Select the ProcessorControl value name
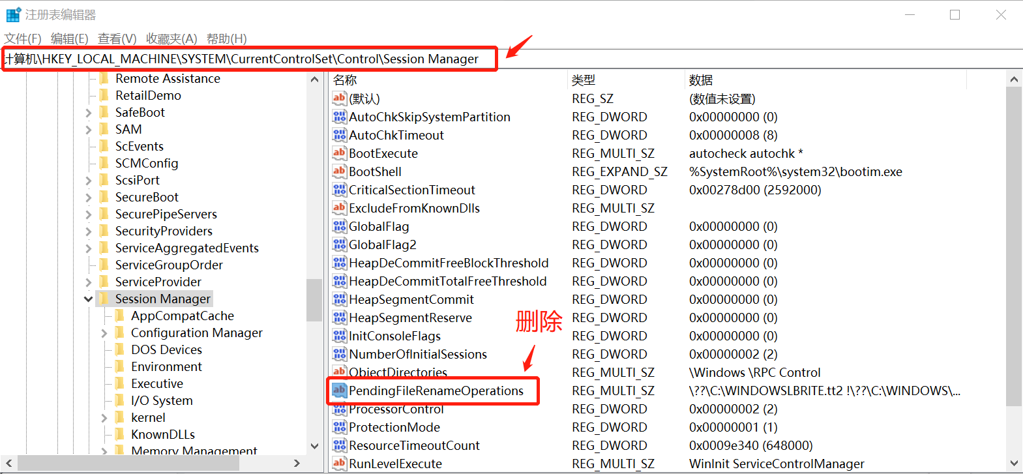1023x474 pixels. [x=396, y=409]
